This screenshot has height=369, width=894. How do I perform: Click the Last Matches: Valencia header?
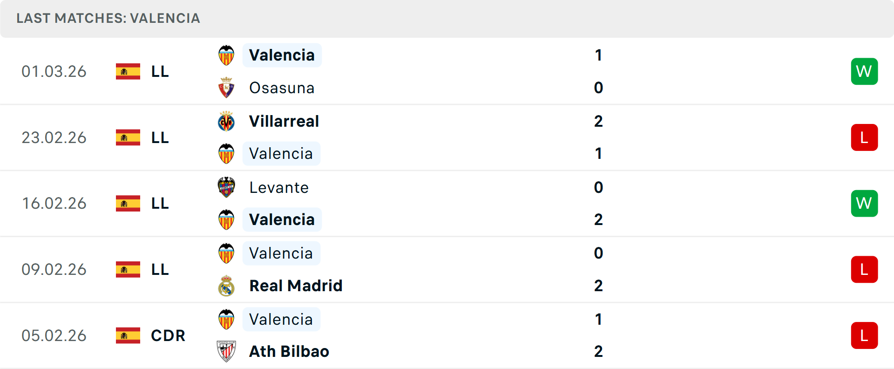108,18
